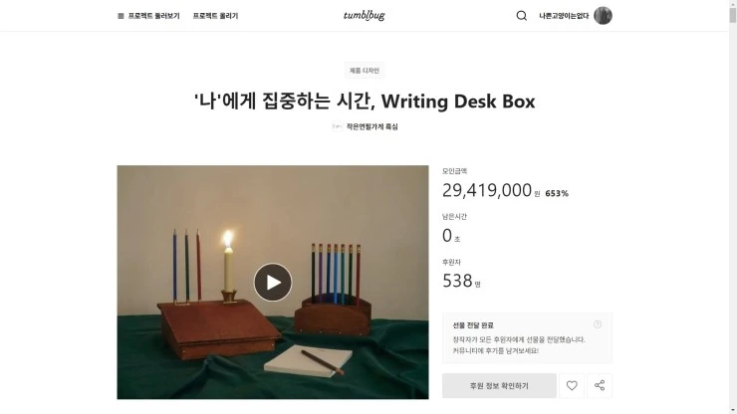Click the 후원 정보 확인하기 button

click(x=499, y=386)
